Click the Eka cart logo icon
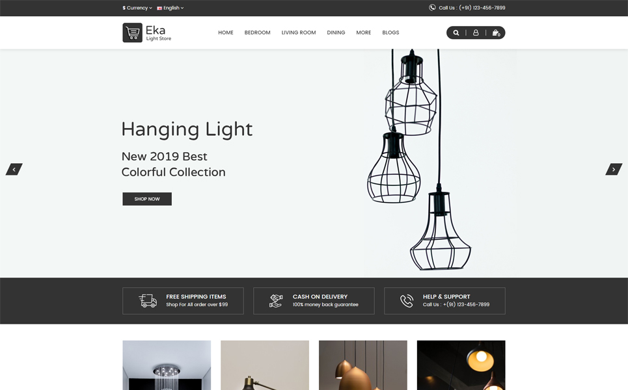The width and height of the screenshot is (628, 390). coord(133,32)
